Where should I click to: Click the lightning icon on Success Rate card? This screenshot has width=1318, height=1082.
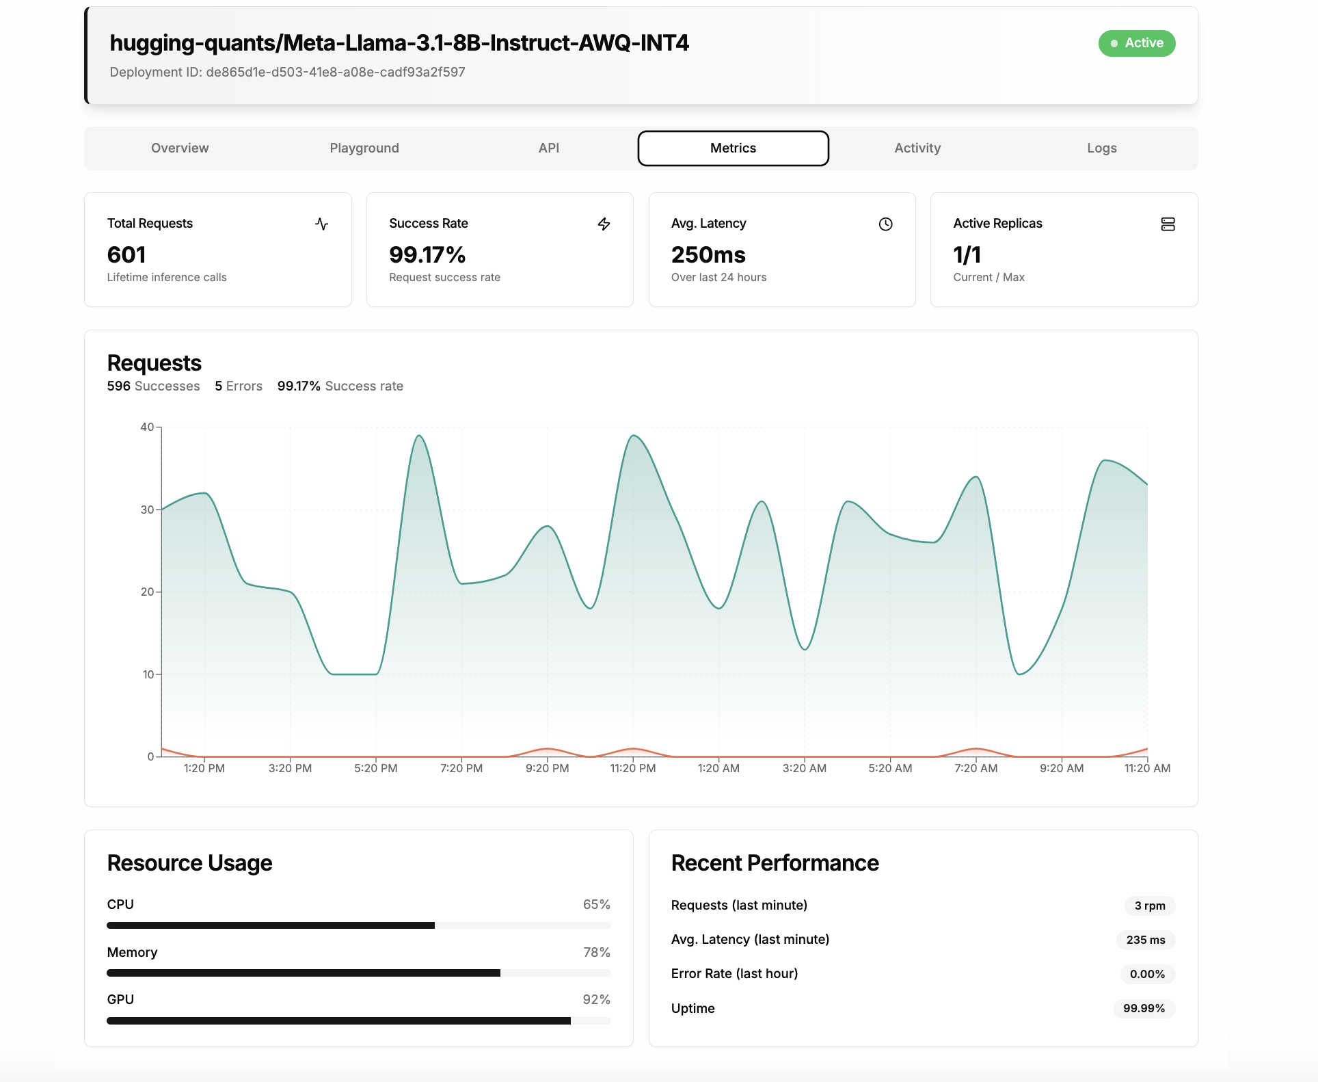tap(604, 224)
